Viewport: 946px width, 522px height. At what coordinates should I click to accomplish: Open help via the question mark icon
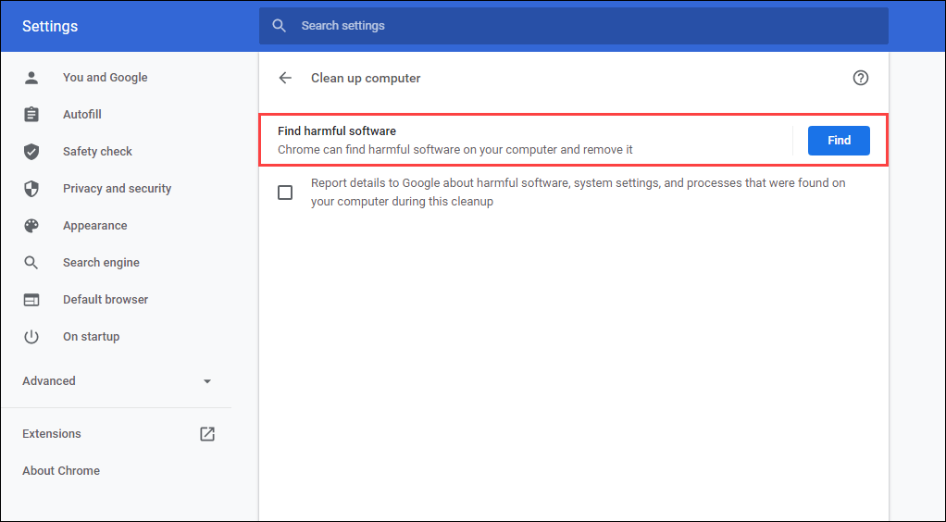861,78
